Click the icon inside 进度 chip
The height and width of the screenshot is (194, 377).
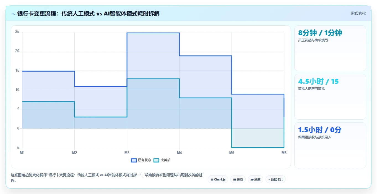(252, 179)
